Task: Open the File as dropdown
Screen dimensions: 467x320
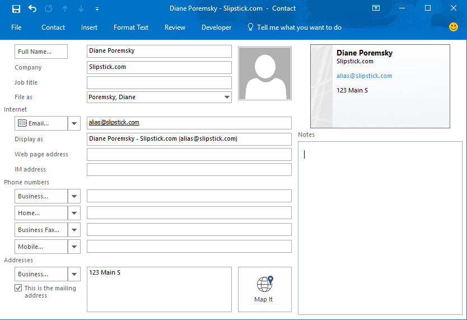Action: click(227, 97)
